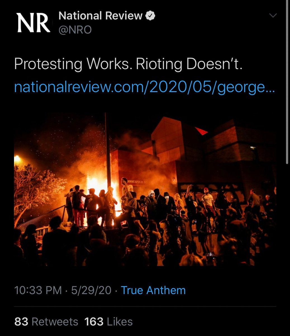Viewport: 290px width, 336px height.
Task: Open the True Anthem source link
Action: pos(153,290)
